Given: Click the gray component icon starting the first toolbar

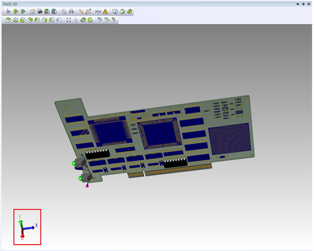Looking at the screenshot, I should pyautogui.click(x=8, y=11).
